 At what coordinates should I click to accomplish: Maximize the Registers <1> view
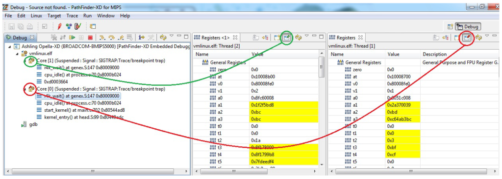click(321, 36)
